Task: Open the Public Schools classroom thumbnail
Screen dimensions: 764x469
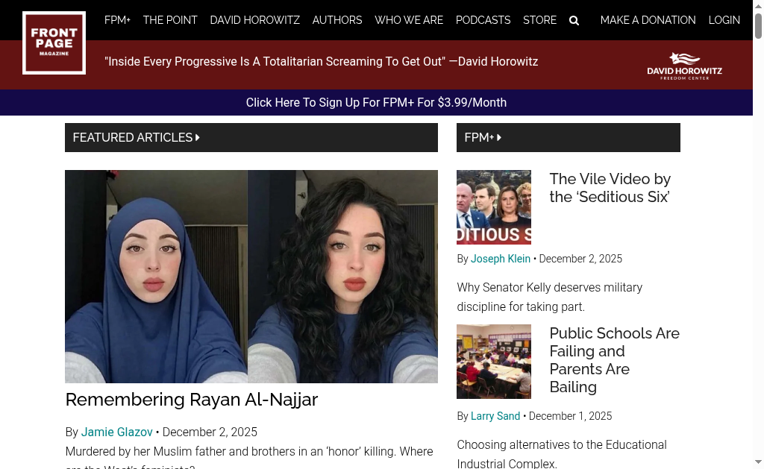Action: pyautogui.click(x=493, y=361)
